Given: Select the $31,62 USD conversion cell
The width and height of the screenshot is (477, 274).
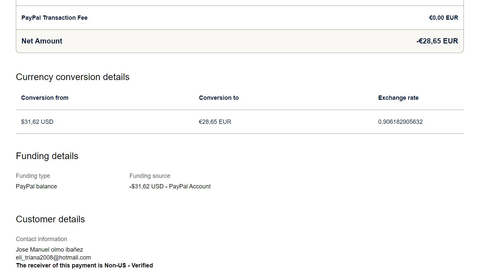Looking at the screenshot, I should [x=37, y=122].
